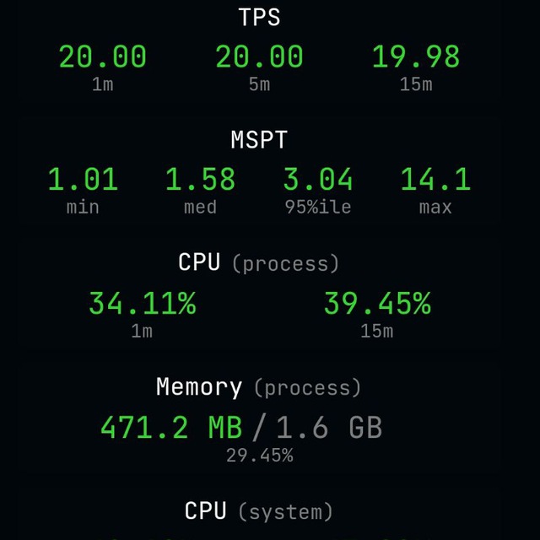This screenshot has width=540, height=540.
Task: Click the MSPT section heading
Action: [259, 140]
